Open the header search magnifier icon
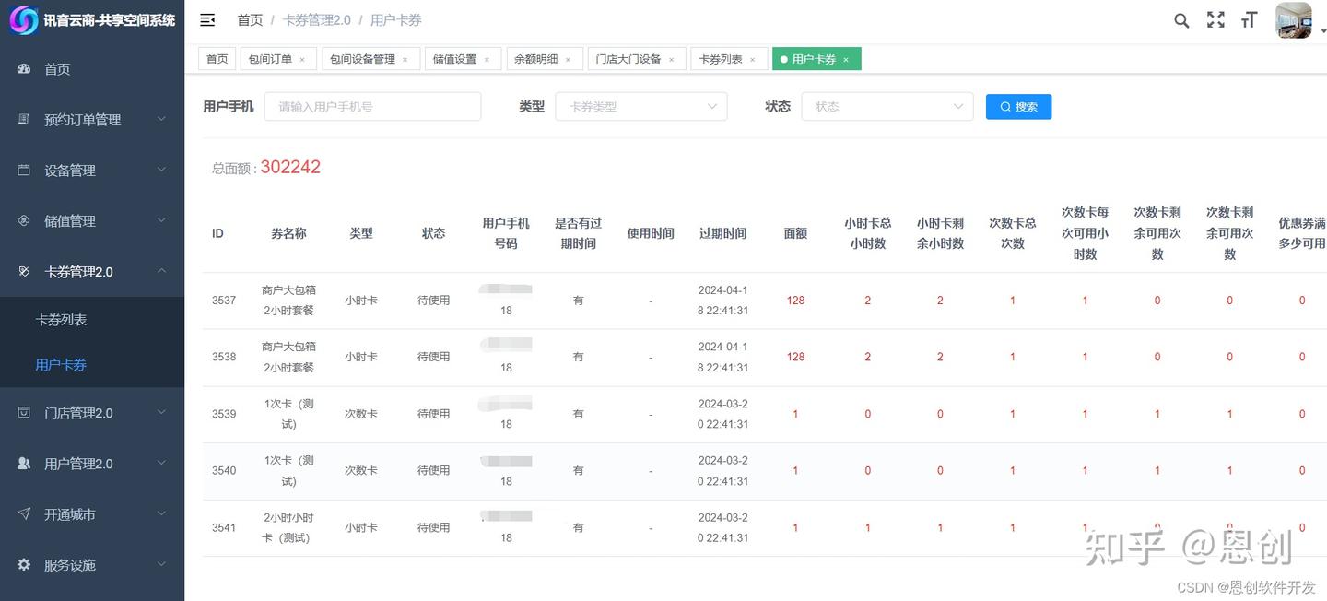This screenshot has width=1327, height=601. (1181, 20)
